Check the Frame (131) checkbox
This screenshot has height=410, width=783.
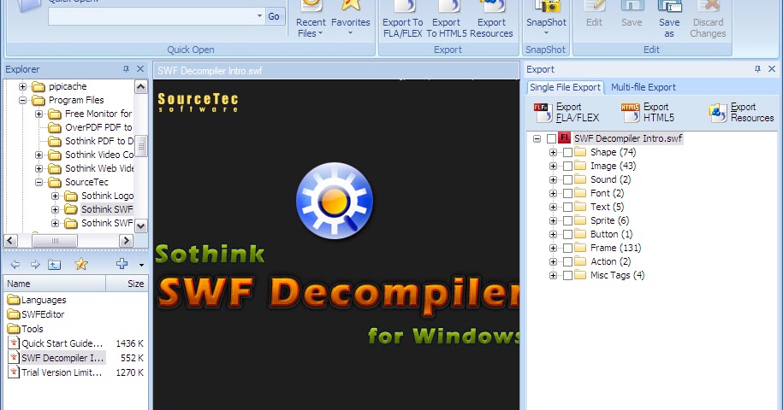point(567,248)
